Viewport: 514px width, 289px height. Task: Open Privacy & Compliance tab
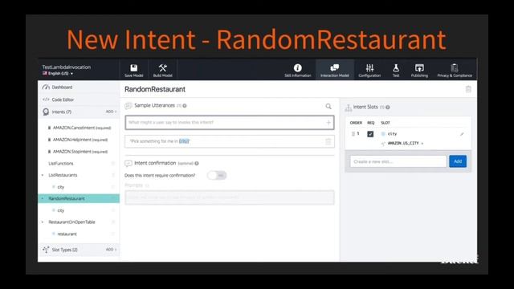pyautogui.click(x=455, y=71)
